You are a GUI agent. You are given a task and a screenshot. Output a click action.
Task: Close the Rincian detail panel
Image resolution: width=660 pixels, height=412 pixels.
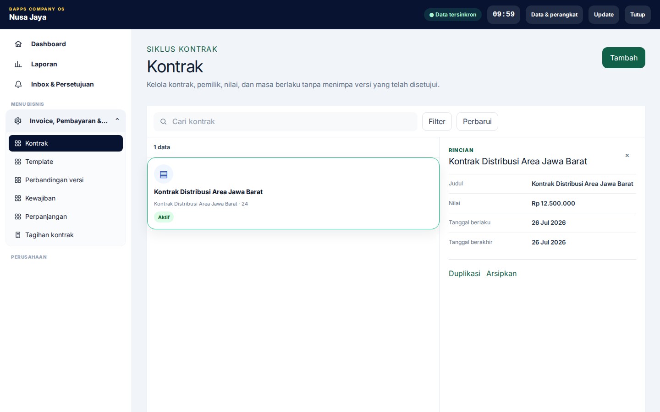[x=627, y=156]
